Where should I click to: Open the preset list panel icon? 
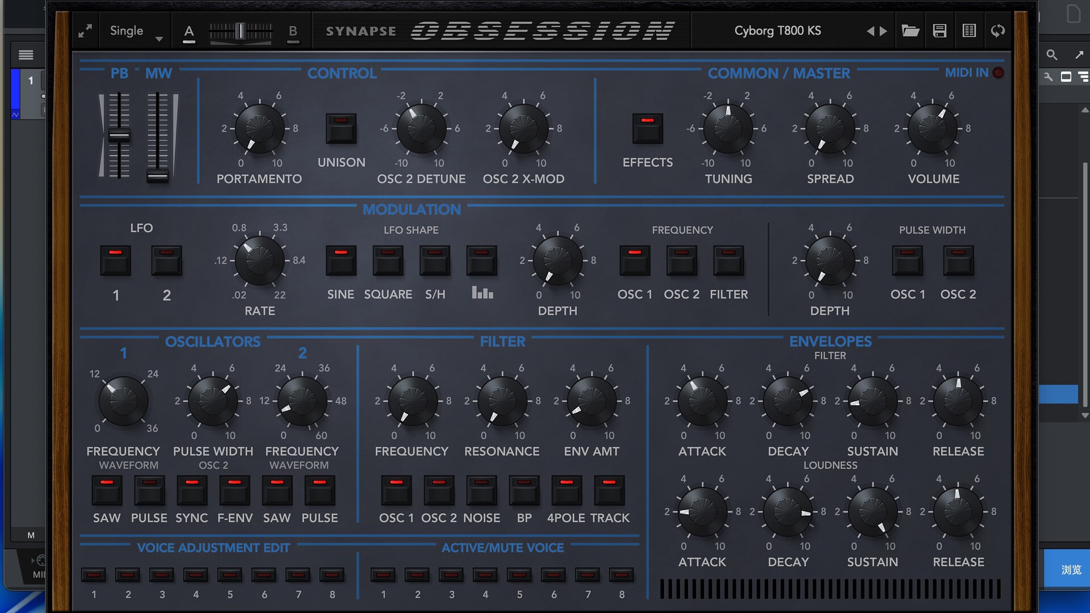point(969,31)
